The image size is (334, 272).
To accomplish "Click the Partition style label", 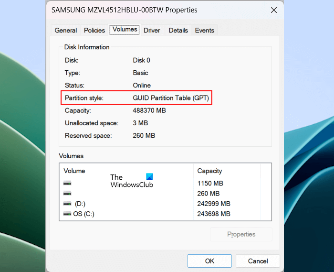I will pyautogui.click(x=84, y=98).
